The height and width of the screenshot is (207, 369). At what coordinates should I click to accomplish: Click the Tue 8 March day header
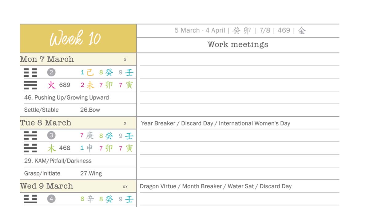(78, 123)
